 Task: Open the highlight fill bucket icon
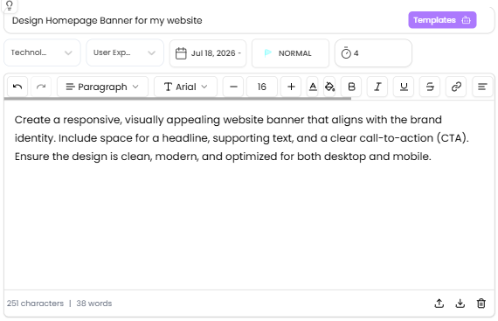pos(329,87)
